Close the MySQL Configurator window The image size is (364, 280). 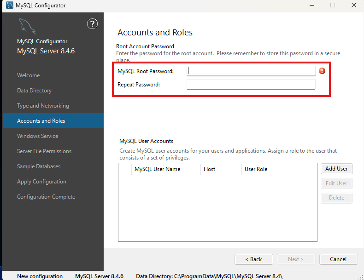tap(353, 5)
